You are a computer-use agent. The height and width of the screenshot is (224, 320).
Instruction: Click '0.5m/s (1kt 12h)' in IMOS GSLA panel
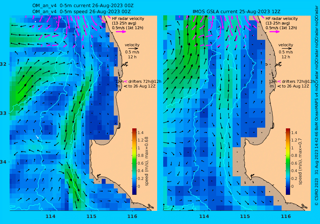(x=281, y=28)
